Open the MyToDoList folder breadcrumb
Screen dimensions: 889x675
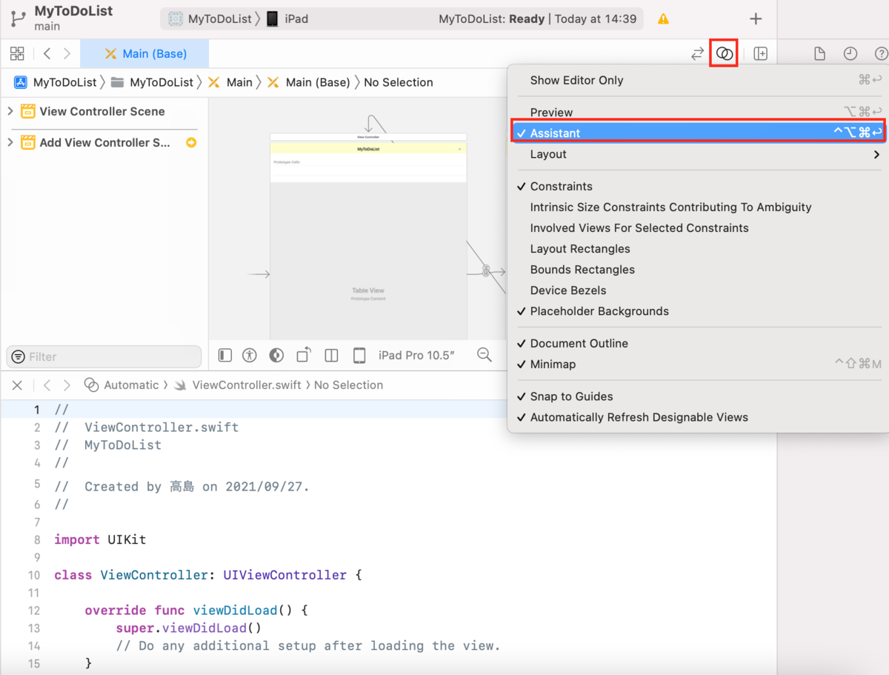click(153, 82)
